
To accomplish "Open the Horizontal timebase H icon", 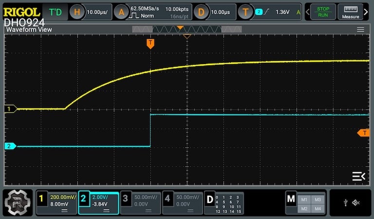I will (x=77, y=12).
